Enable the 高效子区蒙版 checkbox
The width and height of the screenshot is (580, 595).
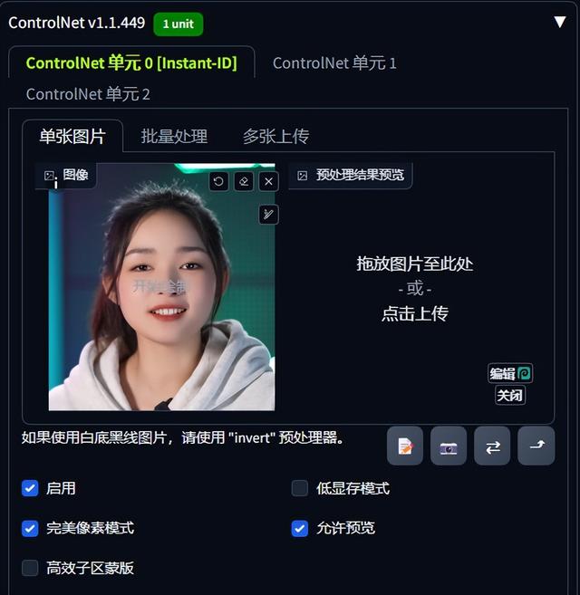[x=30, y=568]
